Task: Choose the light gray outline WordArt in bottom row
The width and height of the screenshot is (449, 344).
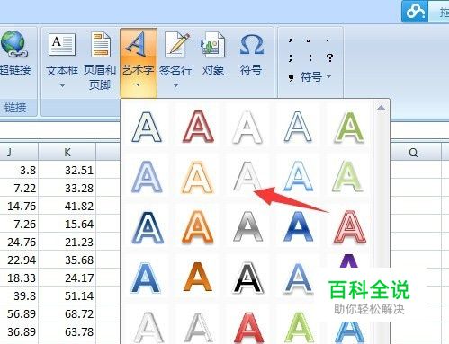Action: click(148, 328)
